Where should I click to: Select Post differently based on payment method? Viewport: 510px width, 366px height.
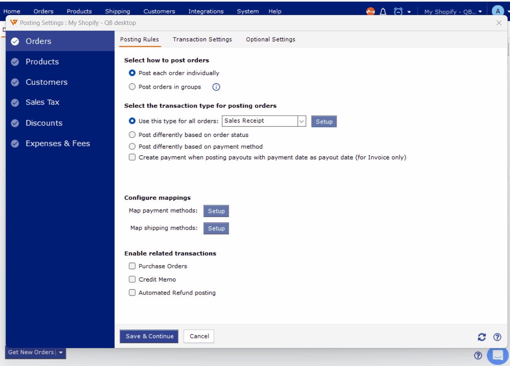[x=132, y=147]
